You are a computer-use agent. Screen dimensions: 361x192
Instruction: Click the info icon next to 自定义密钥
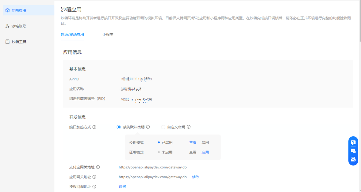tap(189, 127)
